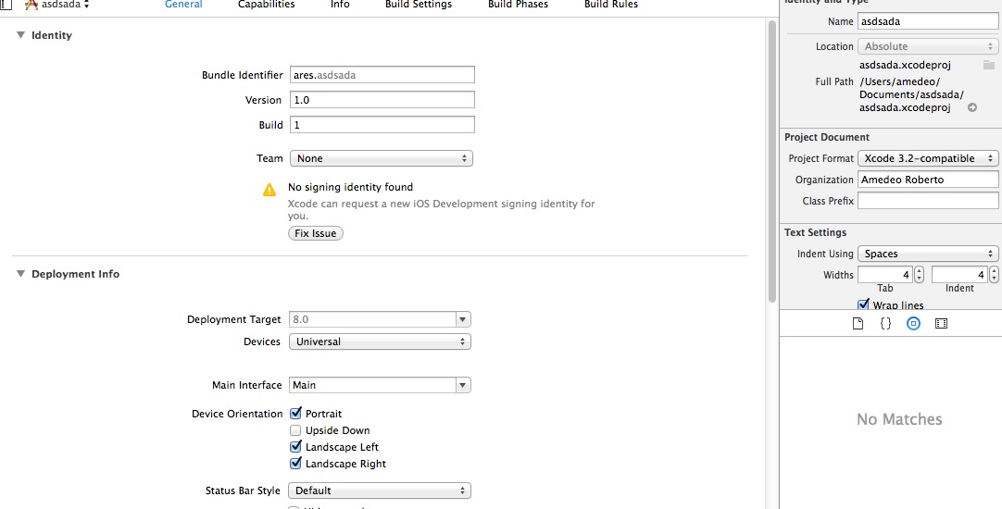Screen dimensions: 1002x509
Task: Open the Location dropdown set to Absolute
Action: click(x=928, y=46)
